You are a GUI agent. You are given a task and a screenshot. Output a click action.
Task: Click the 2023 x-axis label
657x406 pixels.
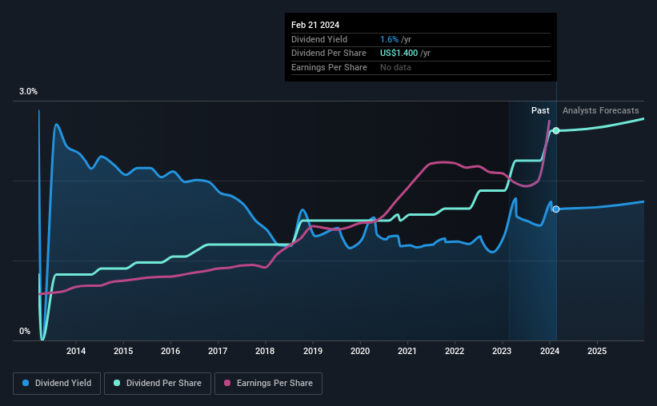click(502, 351)
